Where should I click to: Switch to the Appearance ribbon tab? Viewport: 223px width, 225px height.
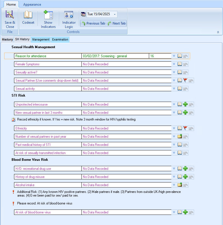[x=32, y=5]
